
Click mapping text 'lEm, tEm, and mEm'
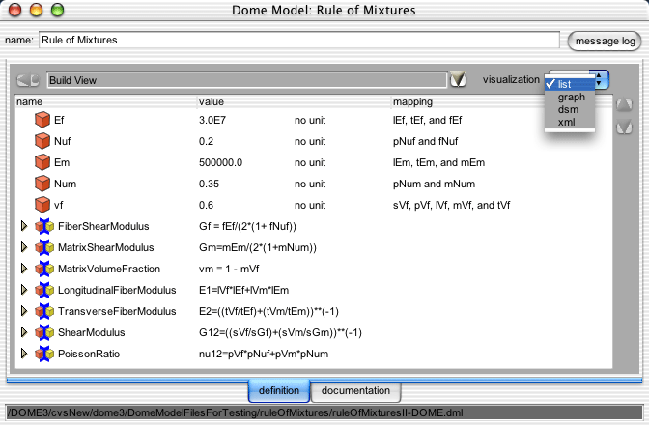pyautogui.click(x=438, y=162)
